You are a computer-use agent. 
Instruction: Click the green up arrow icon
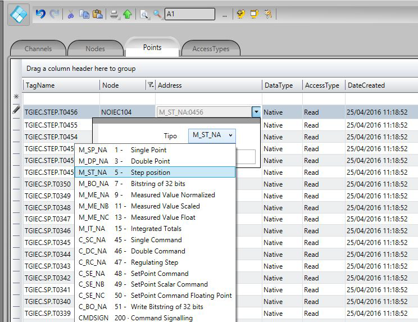128,14
